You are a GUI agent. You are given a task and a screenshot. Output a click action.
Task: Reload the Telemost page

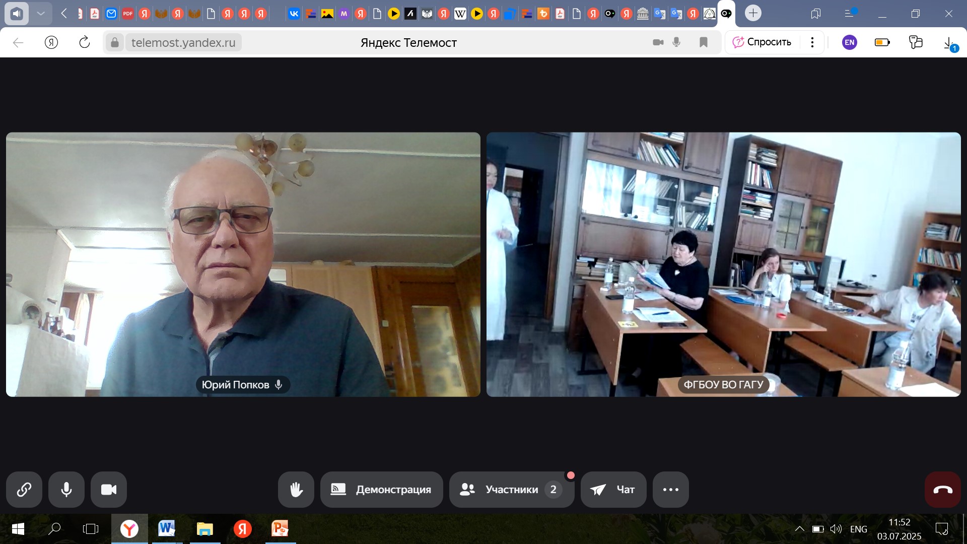[85, 42]
